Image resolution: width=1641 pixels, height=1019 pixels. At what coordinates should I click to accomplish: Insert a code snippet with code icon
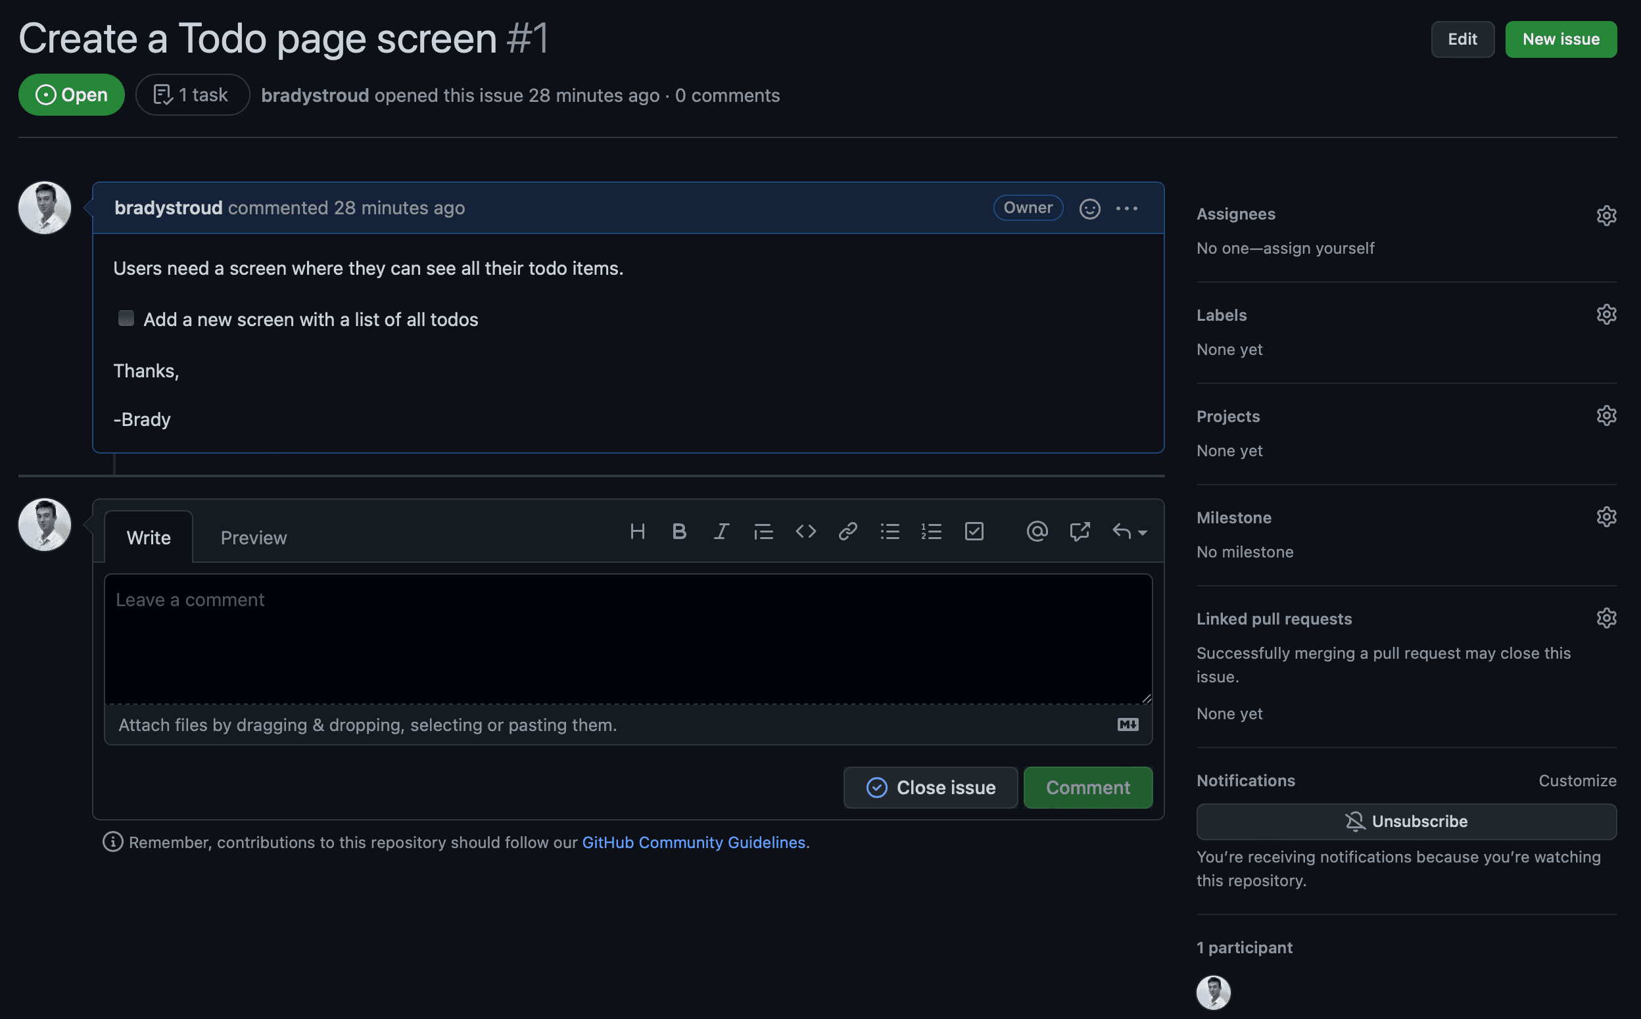805,532
